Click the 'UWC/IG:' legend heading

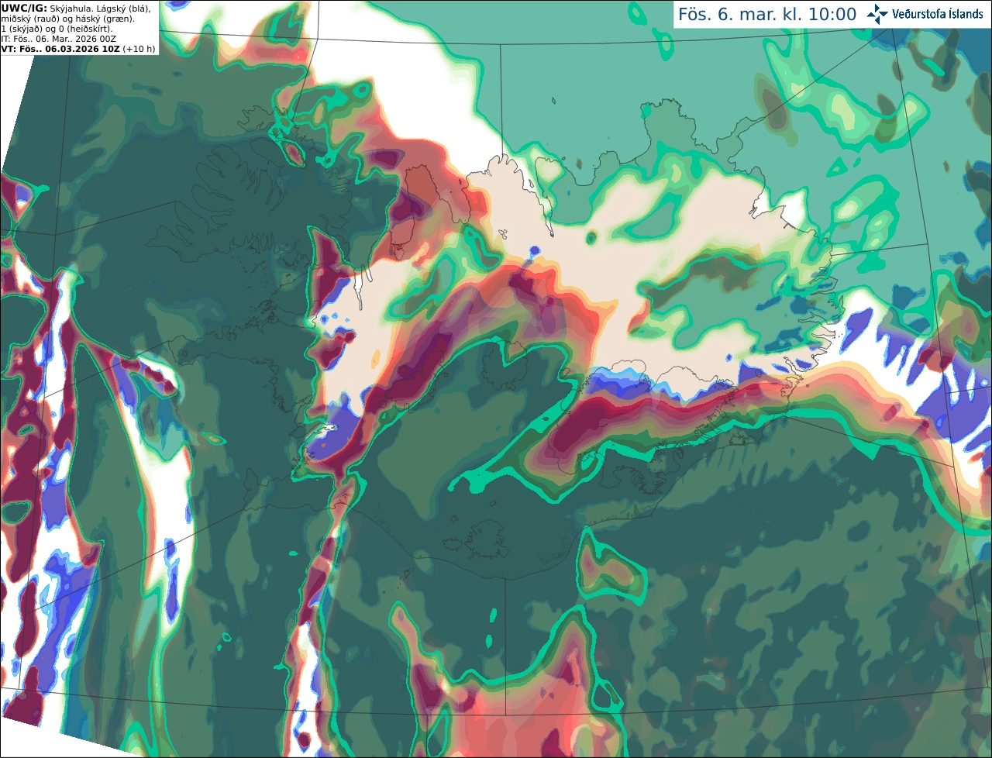click(24, 8)
